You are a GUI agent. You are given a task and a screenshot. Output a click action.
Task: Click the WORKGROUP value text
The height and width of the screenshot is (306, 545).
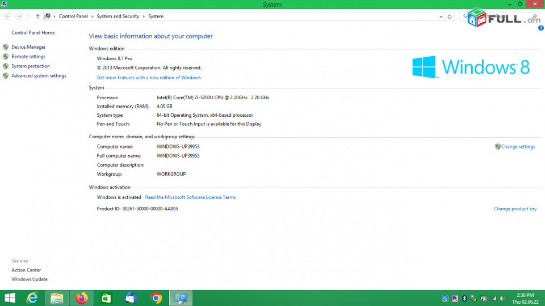tap(171, 174)
